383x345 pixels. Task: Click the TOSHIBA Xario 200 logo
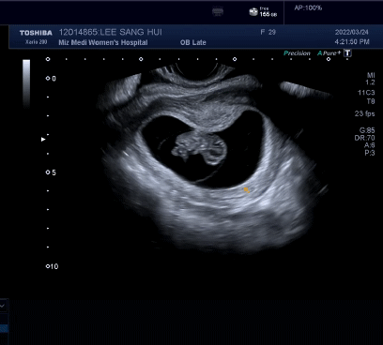(36, 37)
